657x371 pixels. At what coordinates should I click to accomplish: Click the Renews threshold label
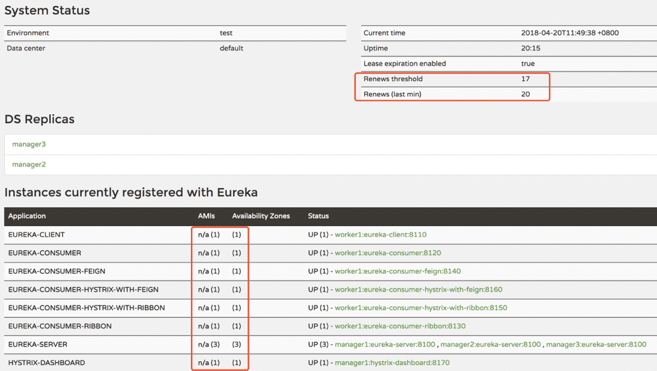pyautogui.click(x=393, y=79)
